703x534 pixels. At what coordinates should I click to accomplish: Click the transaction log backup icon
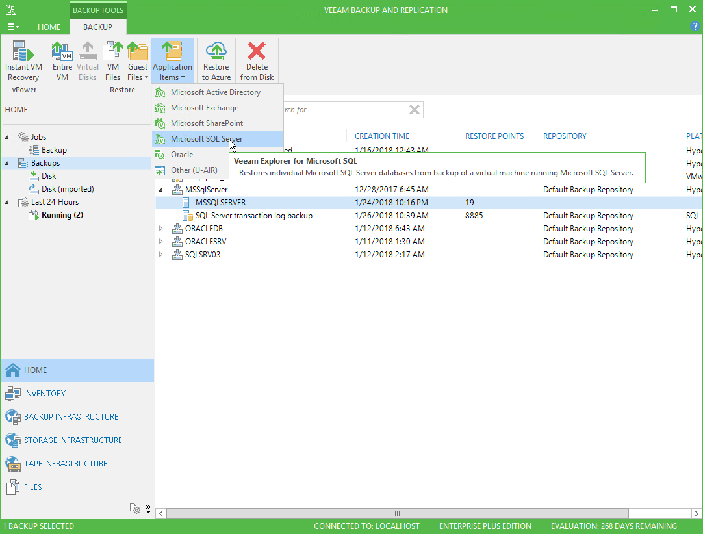[x=187, y=216]
